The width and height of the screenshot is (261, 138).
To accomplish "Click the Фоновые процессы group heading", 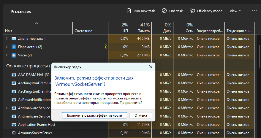I will pyautogui.click(x=28, y=66).
